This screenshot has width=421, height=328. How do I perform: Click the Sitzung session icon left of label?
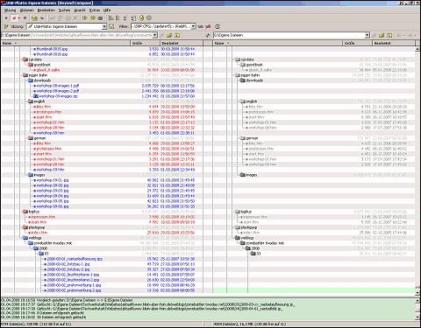[6, 26]
